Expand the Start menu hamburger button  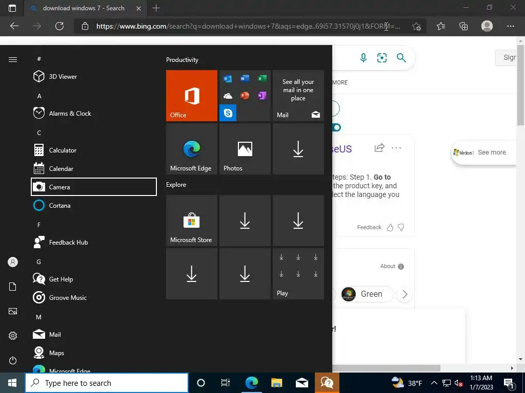point(13,59)
